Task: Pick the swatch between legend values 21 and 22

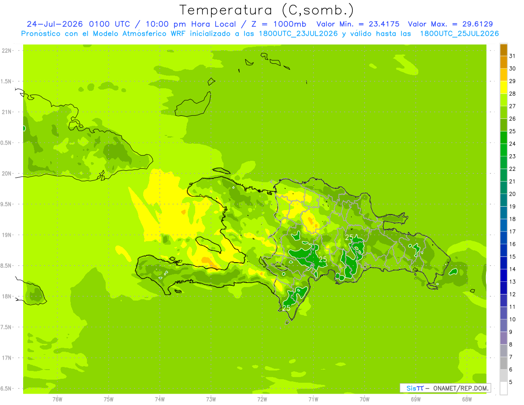Action: pos(503,175)
